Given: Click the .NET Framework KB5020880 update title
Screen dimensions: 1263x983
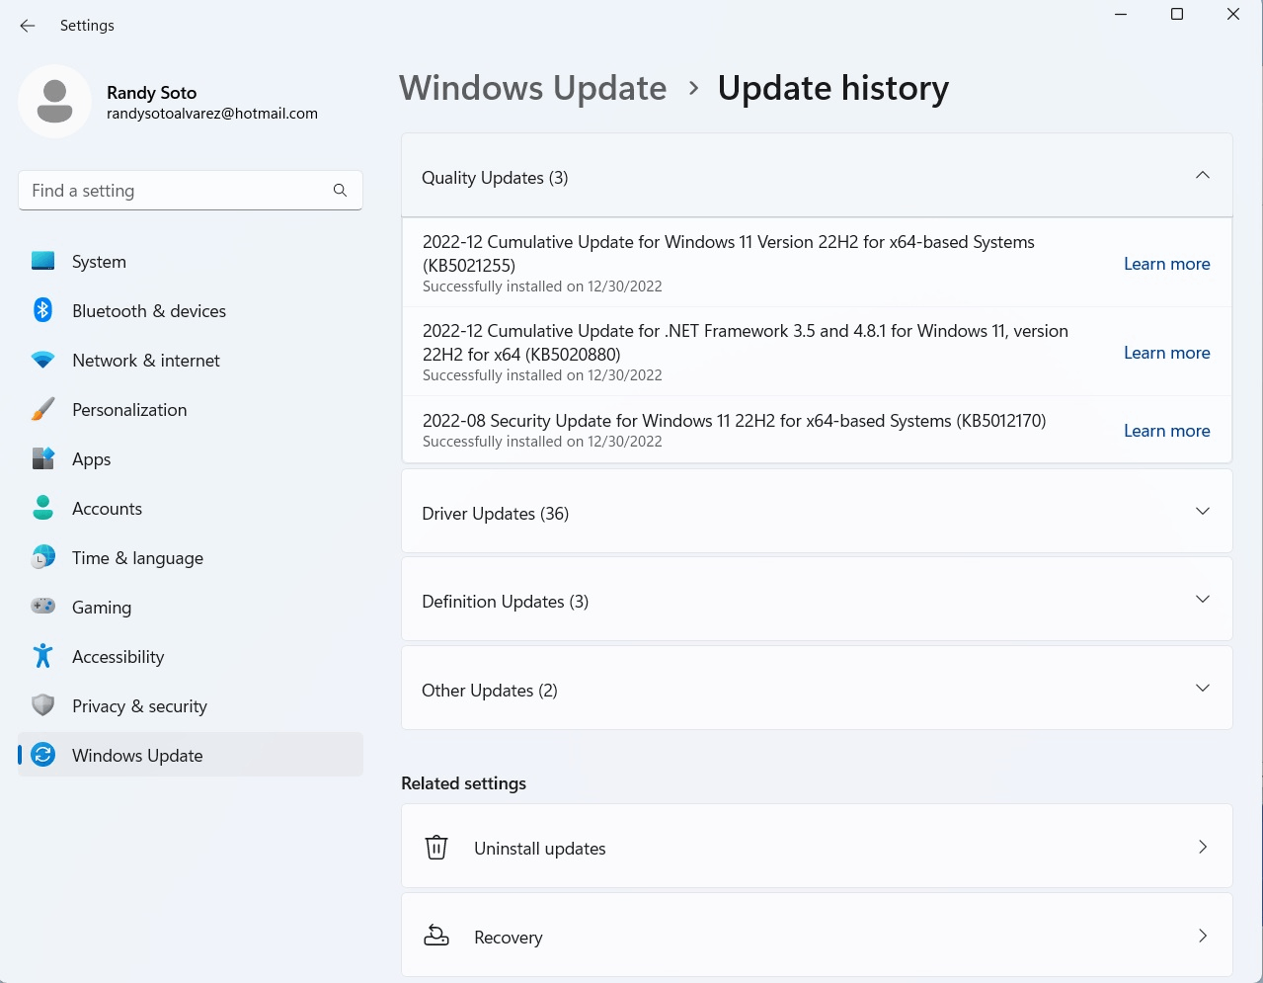Looking at the screenshot, I should 746,343.
